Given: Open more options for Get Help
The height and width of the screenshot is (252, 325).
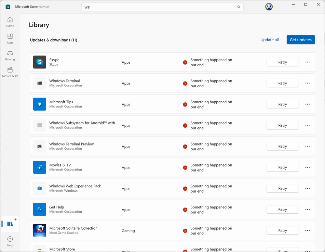Looking at the screenshot, I should 307,209.
